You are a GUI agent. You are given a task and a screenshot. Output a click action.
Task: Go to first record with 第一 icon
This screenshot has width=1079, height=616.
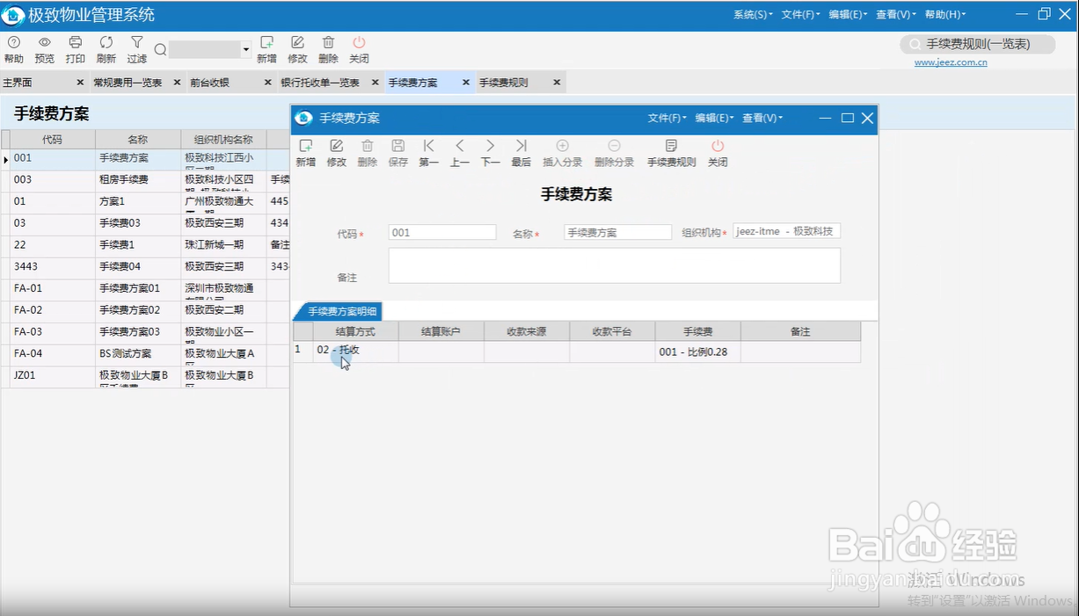(428, 151)
